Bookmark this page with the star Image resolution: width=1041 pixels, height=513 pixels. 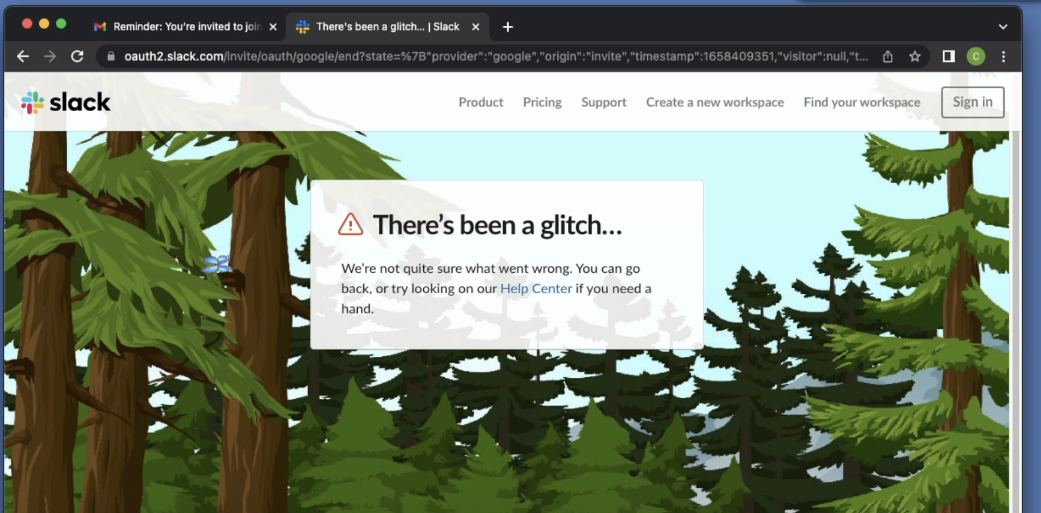pyautogui.click(x=914, y=56)
